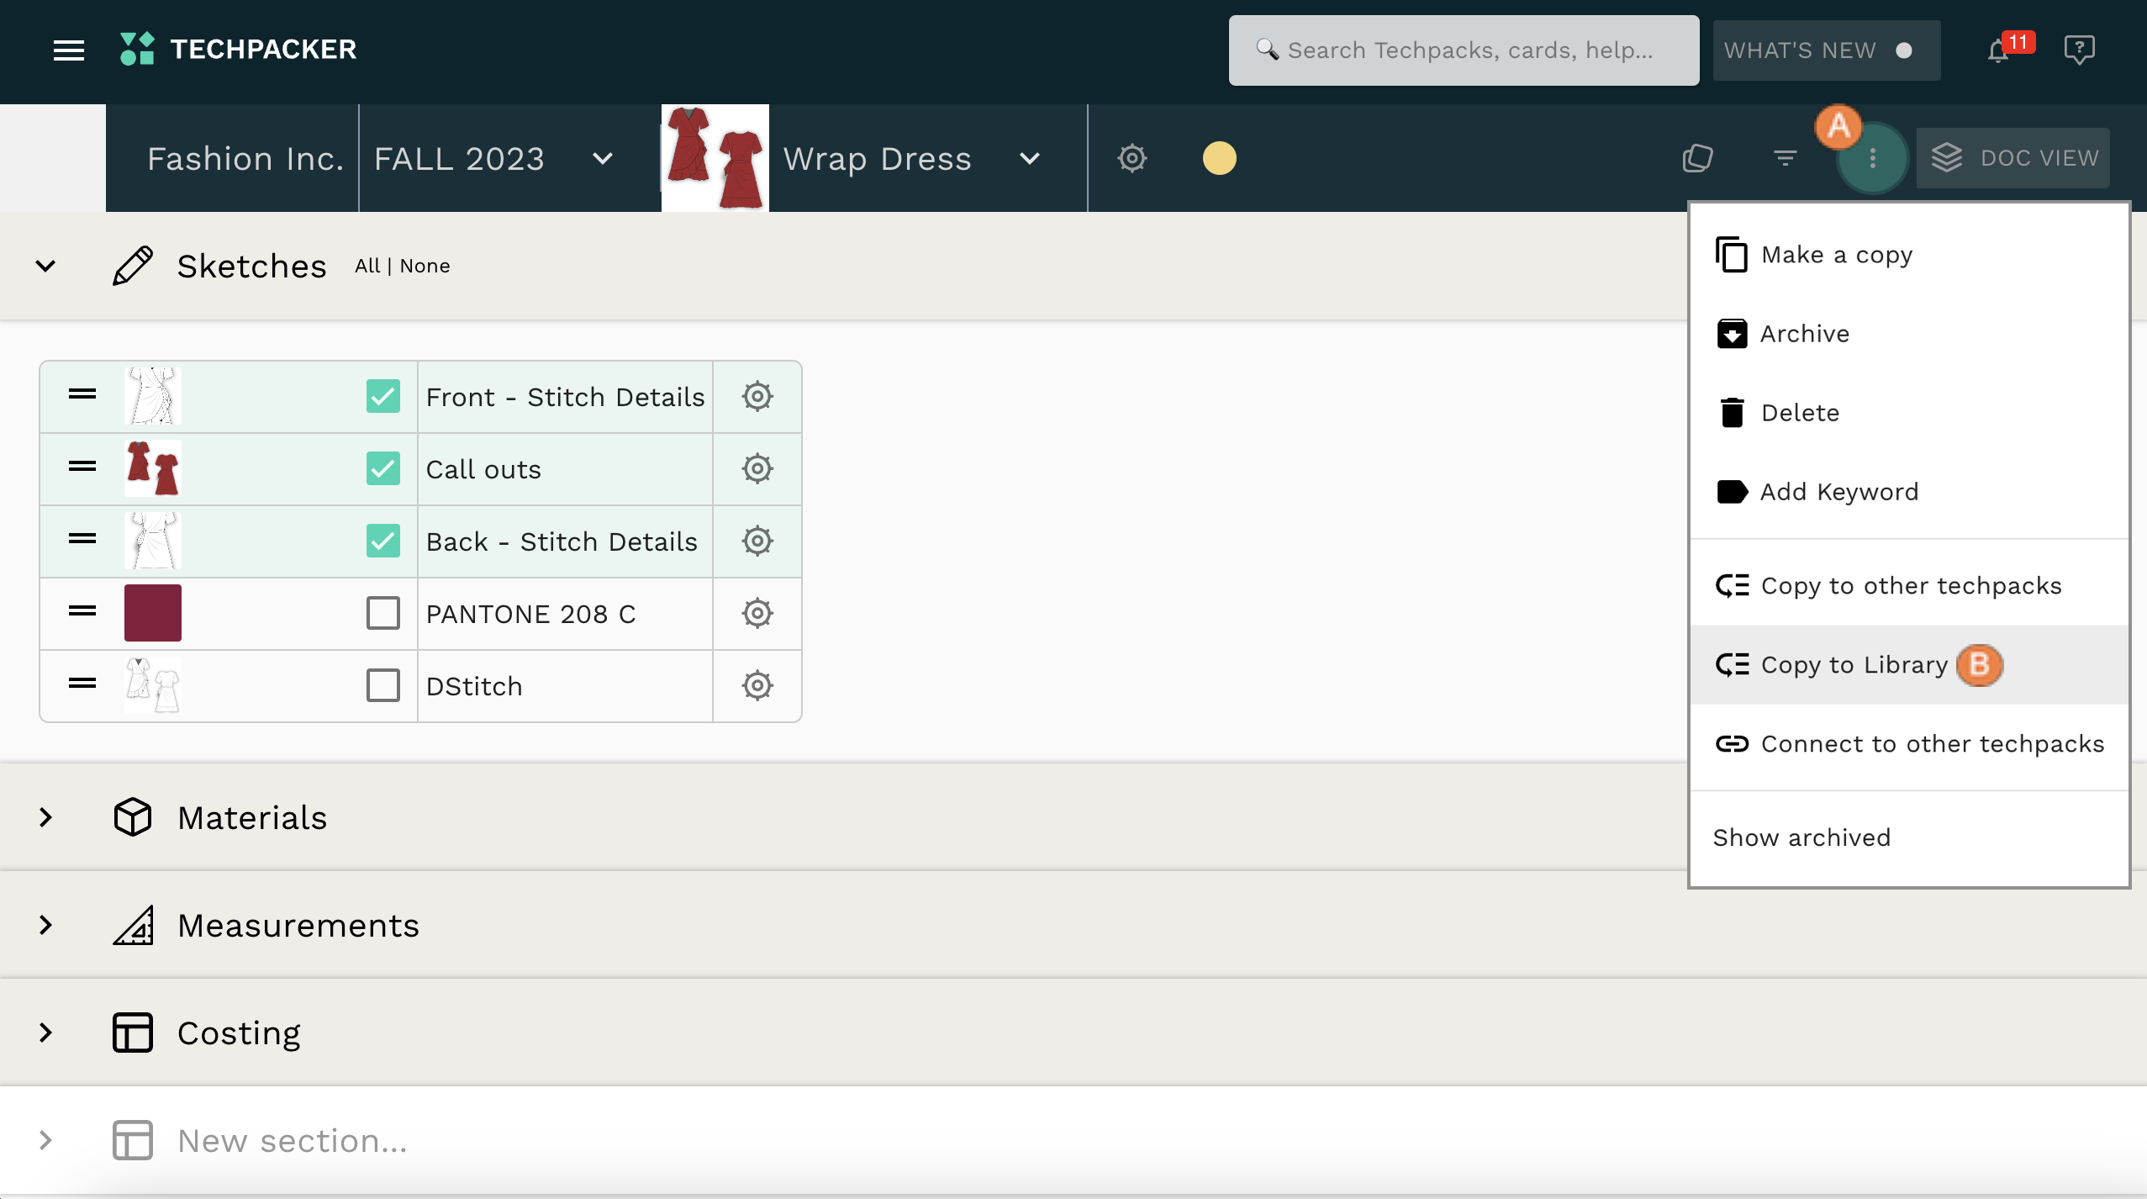Screen dimensions: 2147x1199
Task: Open the notifications bell
Action: (x=1998, y=51)
